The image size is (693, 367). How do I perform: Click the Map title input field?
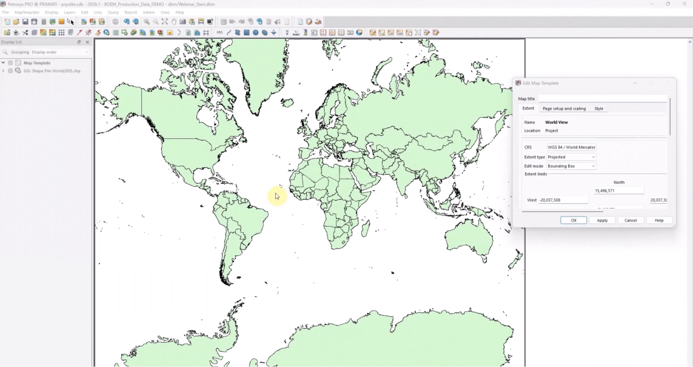click(x=602, y=99)
